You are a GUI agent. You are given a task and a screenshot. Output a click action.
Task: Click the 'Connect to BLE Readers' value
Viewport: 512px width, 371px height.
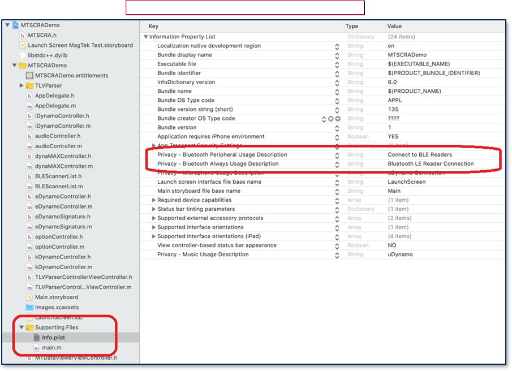pyautogui.click(x=420, y=154)
